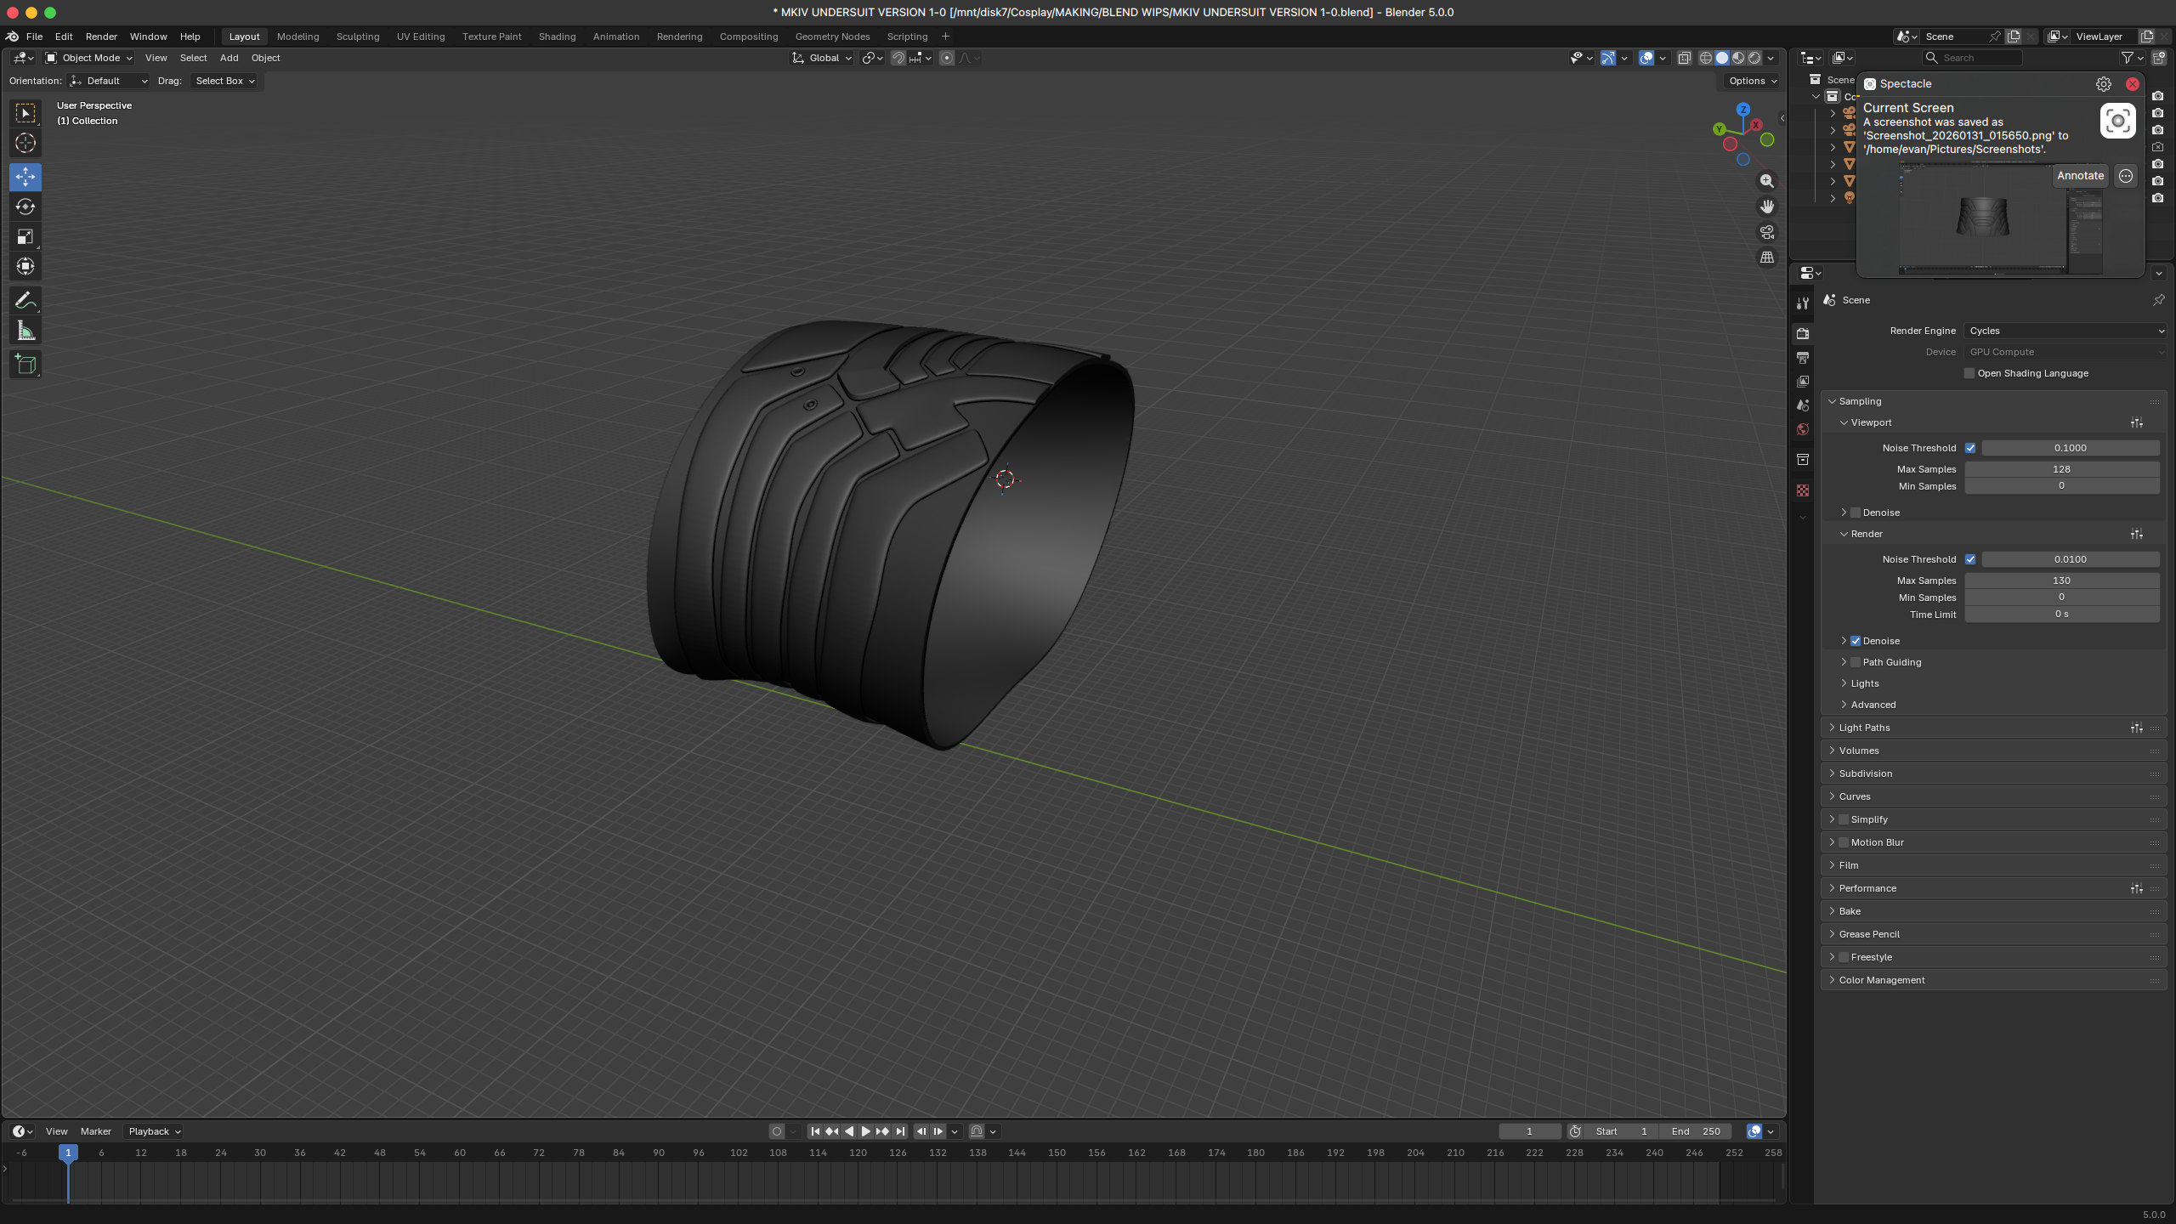
Task: Open the Render menu in the top bar
Action: 101,37
